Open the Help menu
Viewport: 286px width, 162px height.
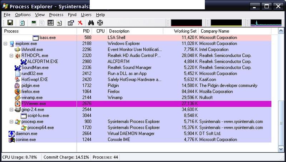tap(100, 15)
